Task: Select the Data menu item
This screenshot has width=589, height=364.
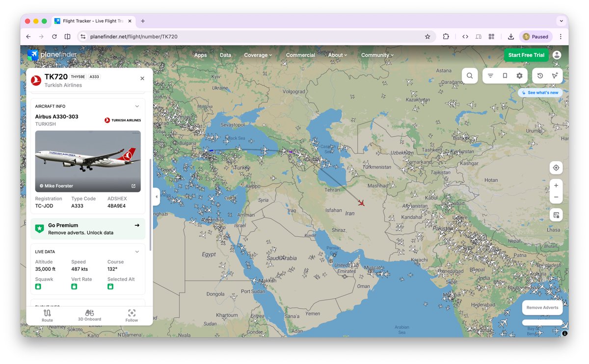Action: tap(225, 55)
